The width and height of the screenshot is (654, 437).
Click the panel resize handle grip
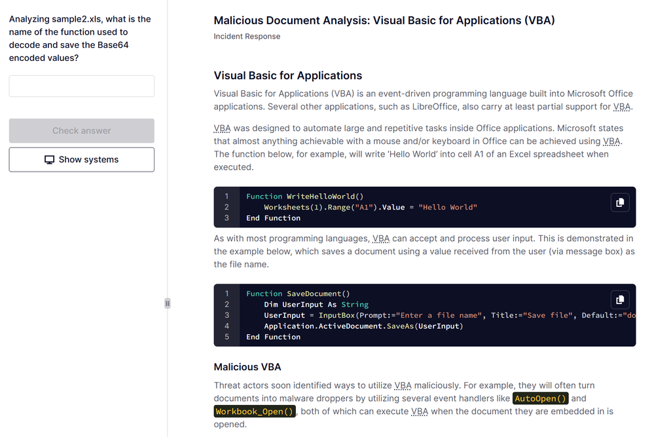167,303
